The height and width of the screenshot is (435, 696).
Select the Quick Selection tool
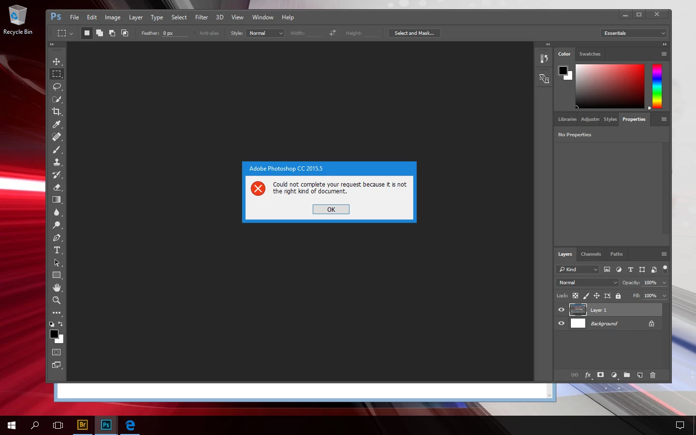pos(57,99)
